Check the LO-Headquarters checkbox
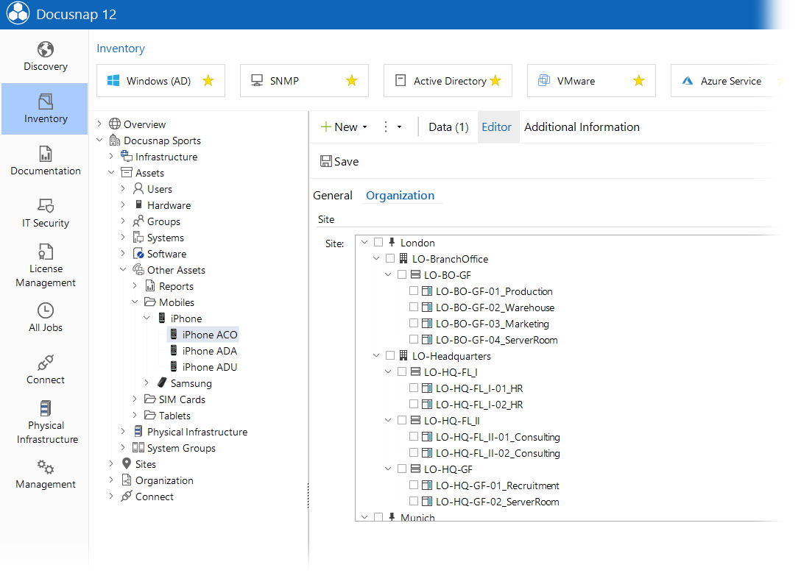The image size is (801, 587). 390,355
